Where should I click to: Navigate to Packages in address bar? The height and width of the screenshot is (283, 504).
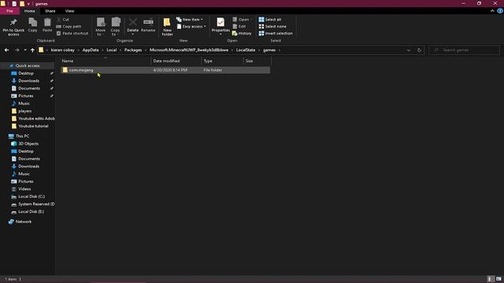tap(133, 50)
